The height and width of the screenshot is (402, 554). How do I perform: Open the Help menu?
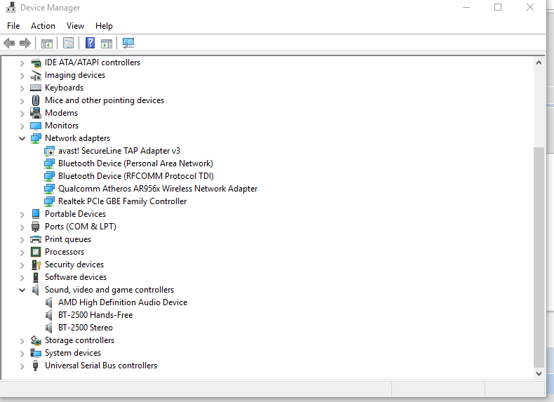coord(104,26)
